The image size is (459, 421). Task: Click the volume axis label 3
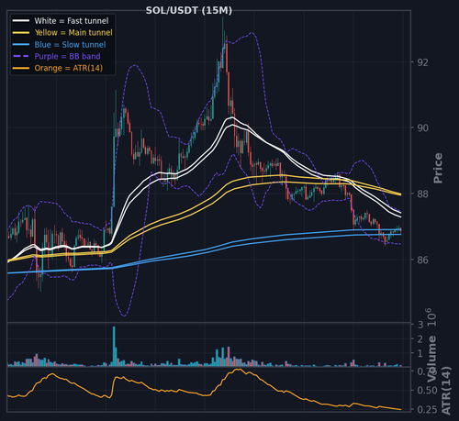pyautogui.click(x=420, y=325)
